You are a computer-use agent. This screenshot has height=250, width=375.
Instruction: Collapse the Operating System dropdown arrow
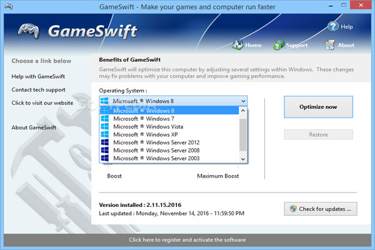click(243, 101)
